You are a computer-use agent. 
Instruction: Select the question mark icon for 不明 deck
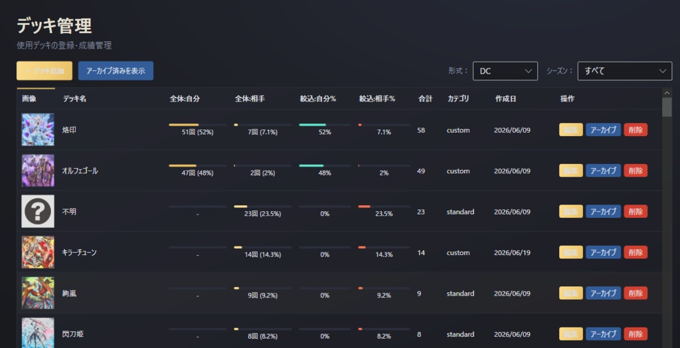coord(38,211)
